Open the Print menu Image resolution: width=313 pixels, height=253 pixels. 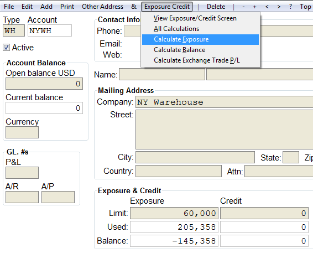tap(67, 7)
